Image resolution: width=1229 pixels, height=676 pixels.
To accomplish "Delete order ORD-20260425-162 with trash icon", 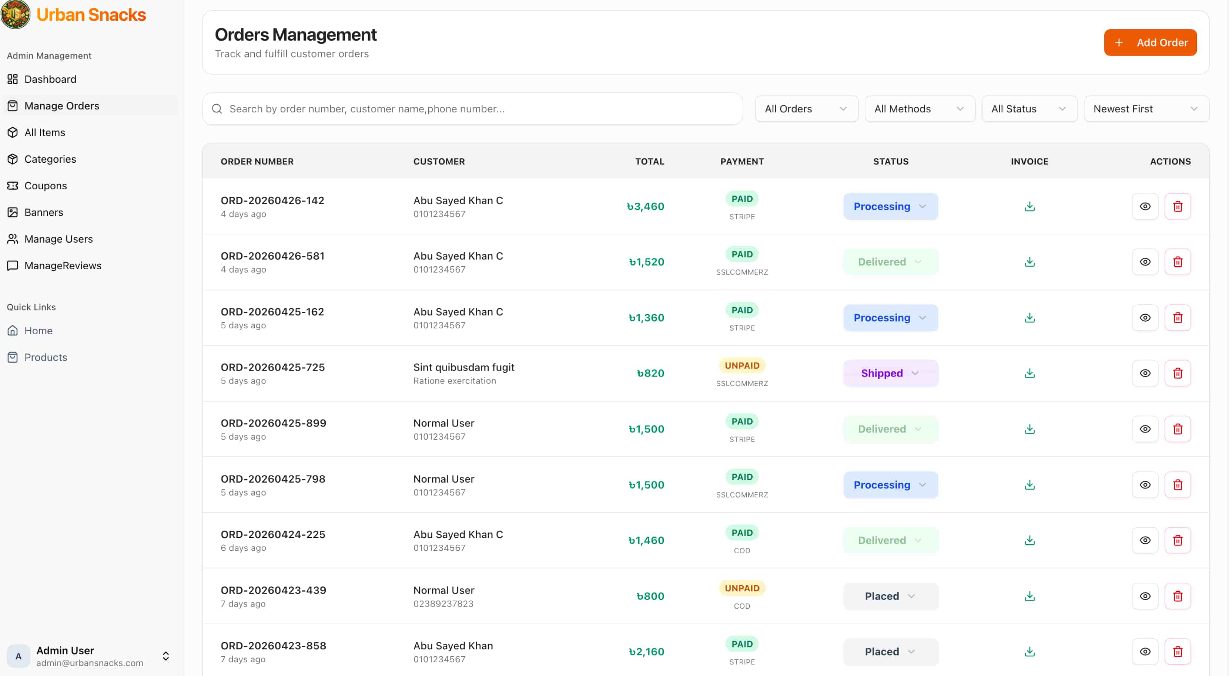I will pos(1178,318).
